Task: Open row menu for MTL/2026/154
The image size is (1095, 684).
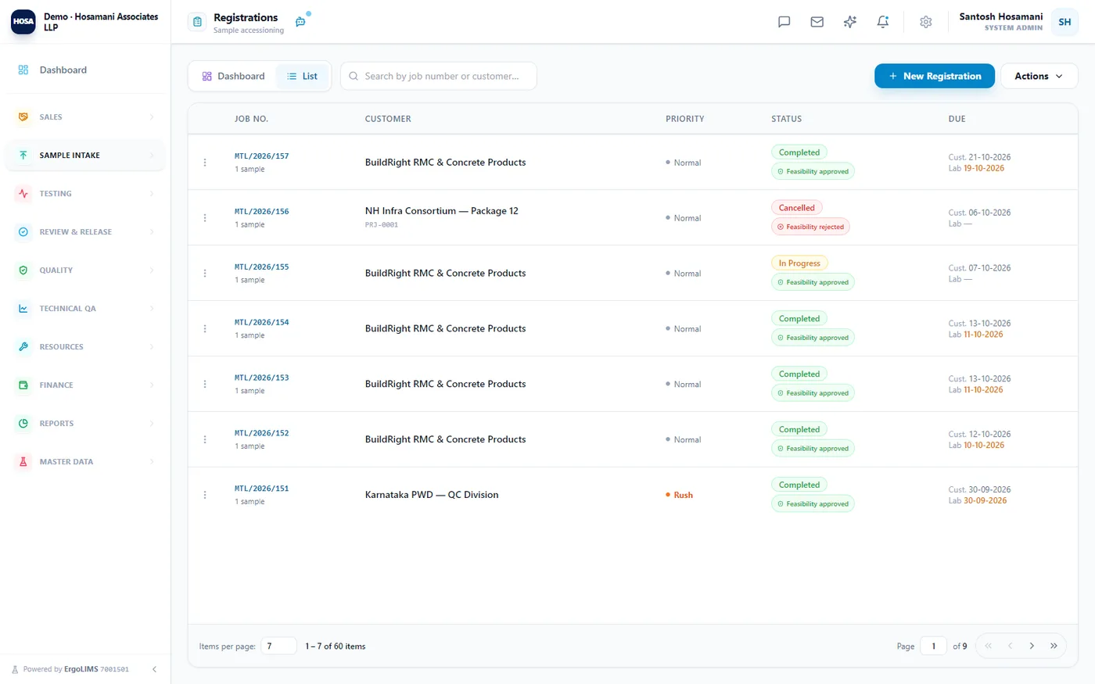Action: (205, 329)
